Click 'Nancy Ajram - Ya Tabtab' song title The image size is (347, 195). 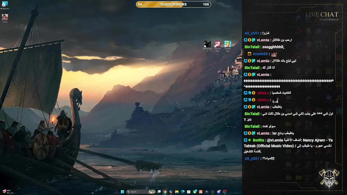click(x=318, y=140)
